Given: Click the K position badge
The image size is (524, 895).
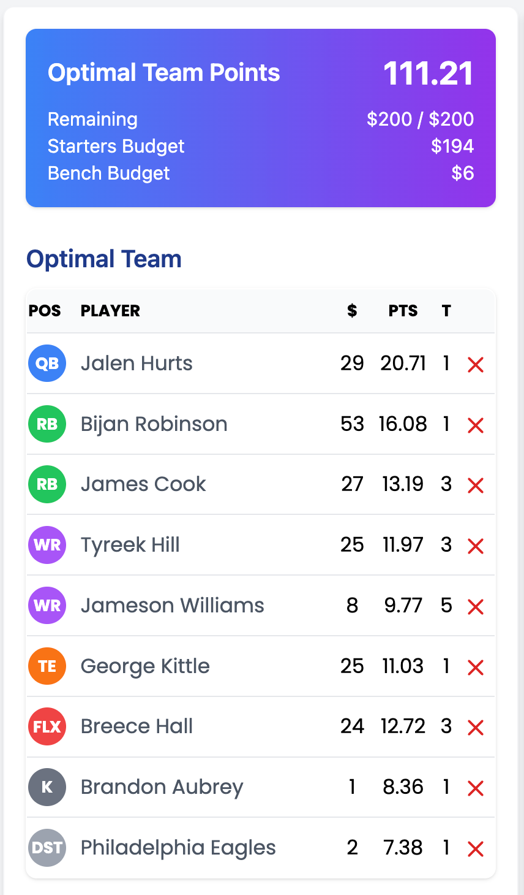Looking at the screenshot, I should coord(47,787).
